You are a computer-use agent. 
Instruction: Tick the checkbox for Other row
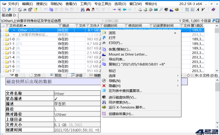3,30
